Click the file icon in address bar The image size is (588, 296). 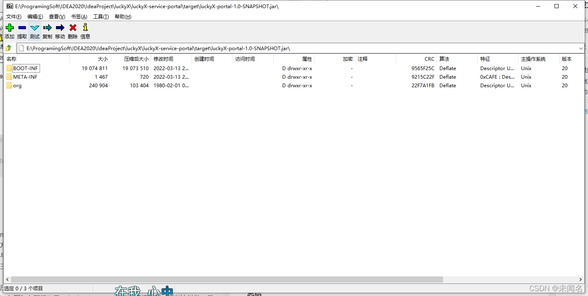pos(21,48)
